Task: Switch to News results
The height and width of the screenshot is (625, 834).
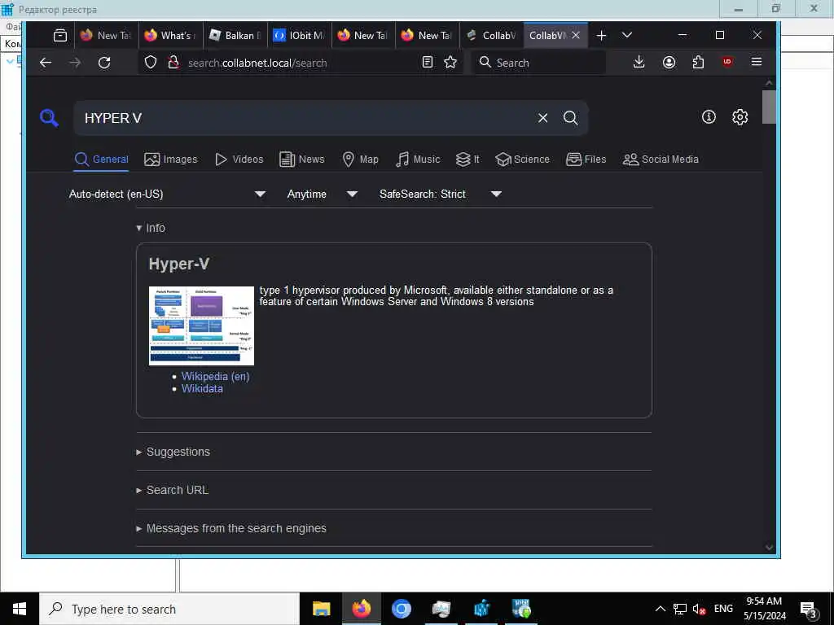Action: [302, 160]
